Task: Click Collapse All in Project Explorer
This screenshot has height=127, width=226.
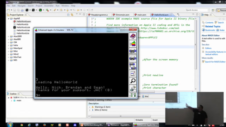Action: (x=68, y=15)
